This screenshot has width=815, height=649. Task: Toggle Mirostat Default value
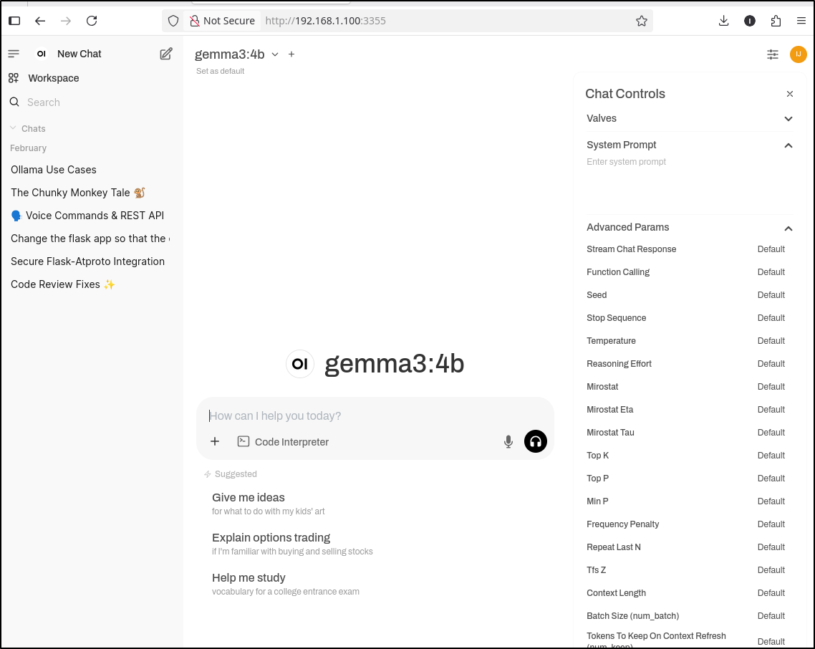[x=771, y=386]
